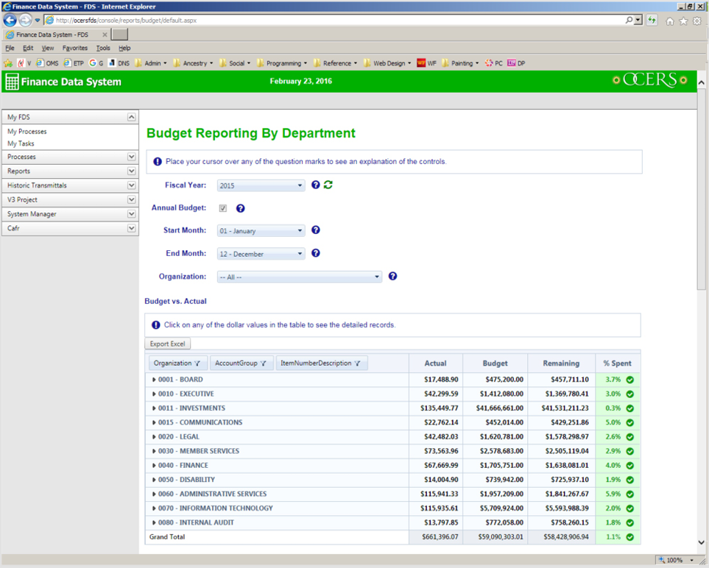Viewport: 709px width, 568px height.
Task: Click the search magnifier in address bar
Action: tap(629, 21)
